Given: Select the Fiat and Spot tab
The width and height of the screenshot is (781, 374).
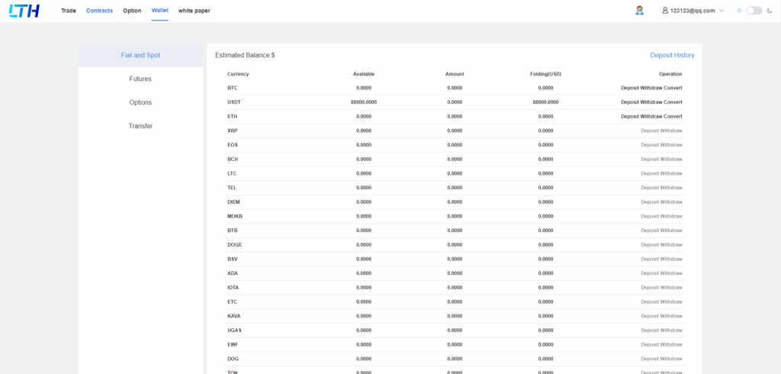Looking at the screenshot, I should pos(140,55).
